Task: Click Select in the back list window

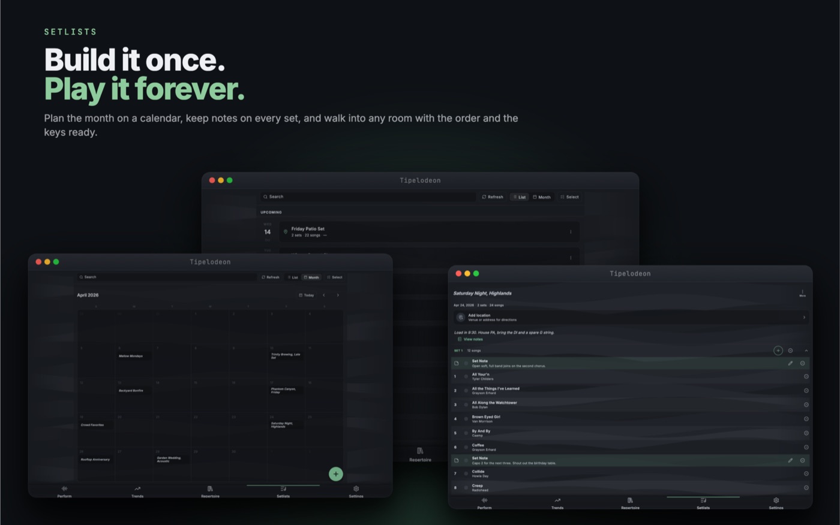Action: [569, 197]
